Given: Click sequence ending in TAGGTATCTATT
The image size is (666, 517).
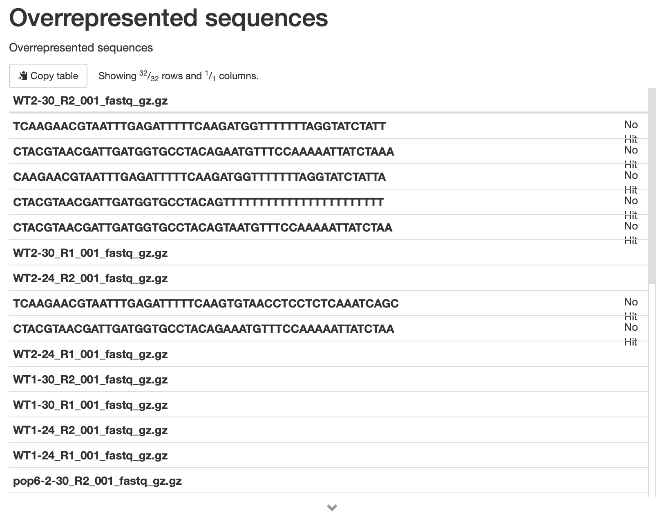Looking at the screenshot, I should coord(199,126).
